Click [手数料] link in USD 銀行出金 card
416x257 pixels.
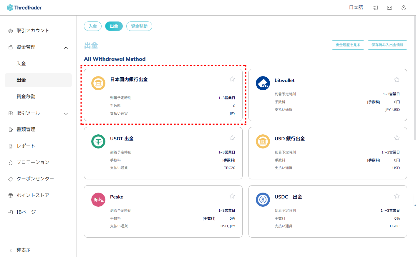[374, 160]
